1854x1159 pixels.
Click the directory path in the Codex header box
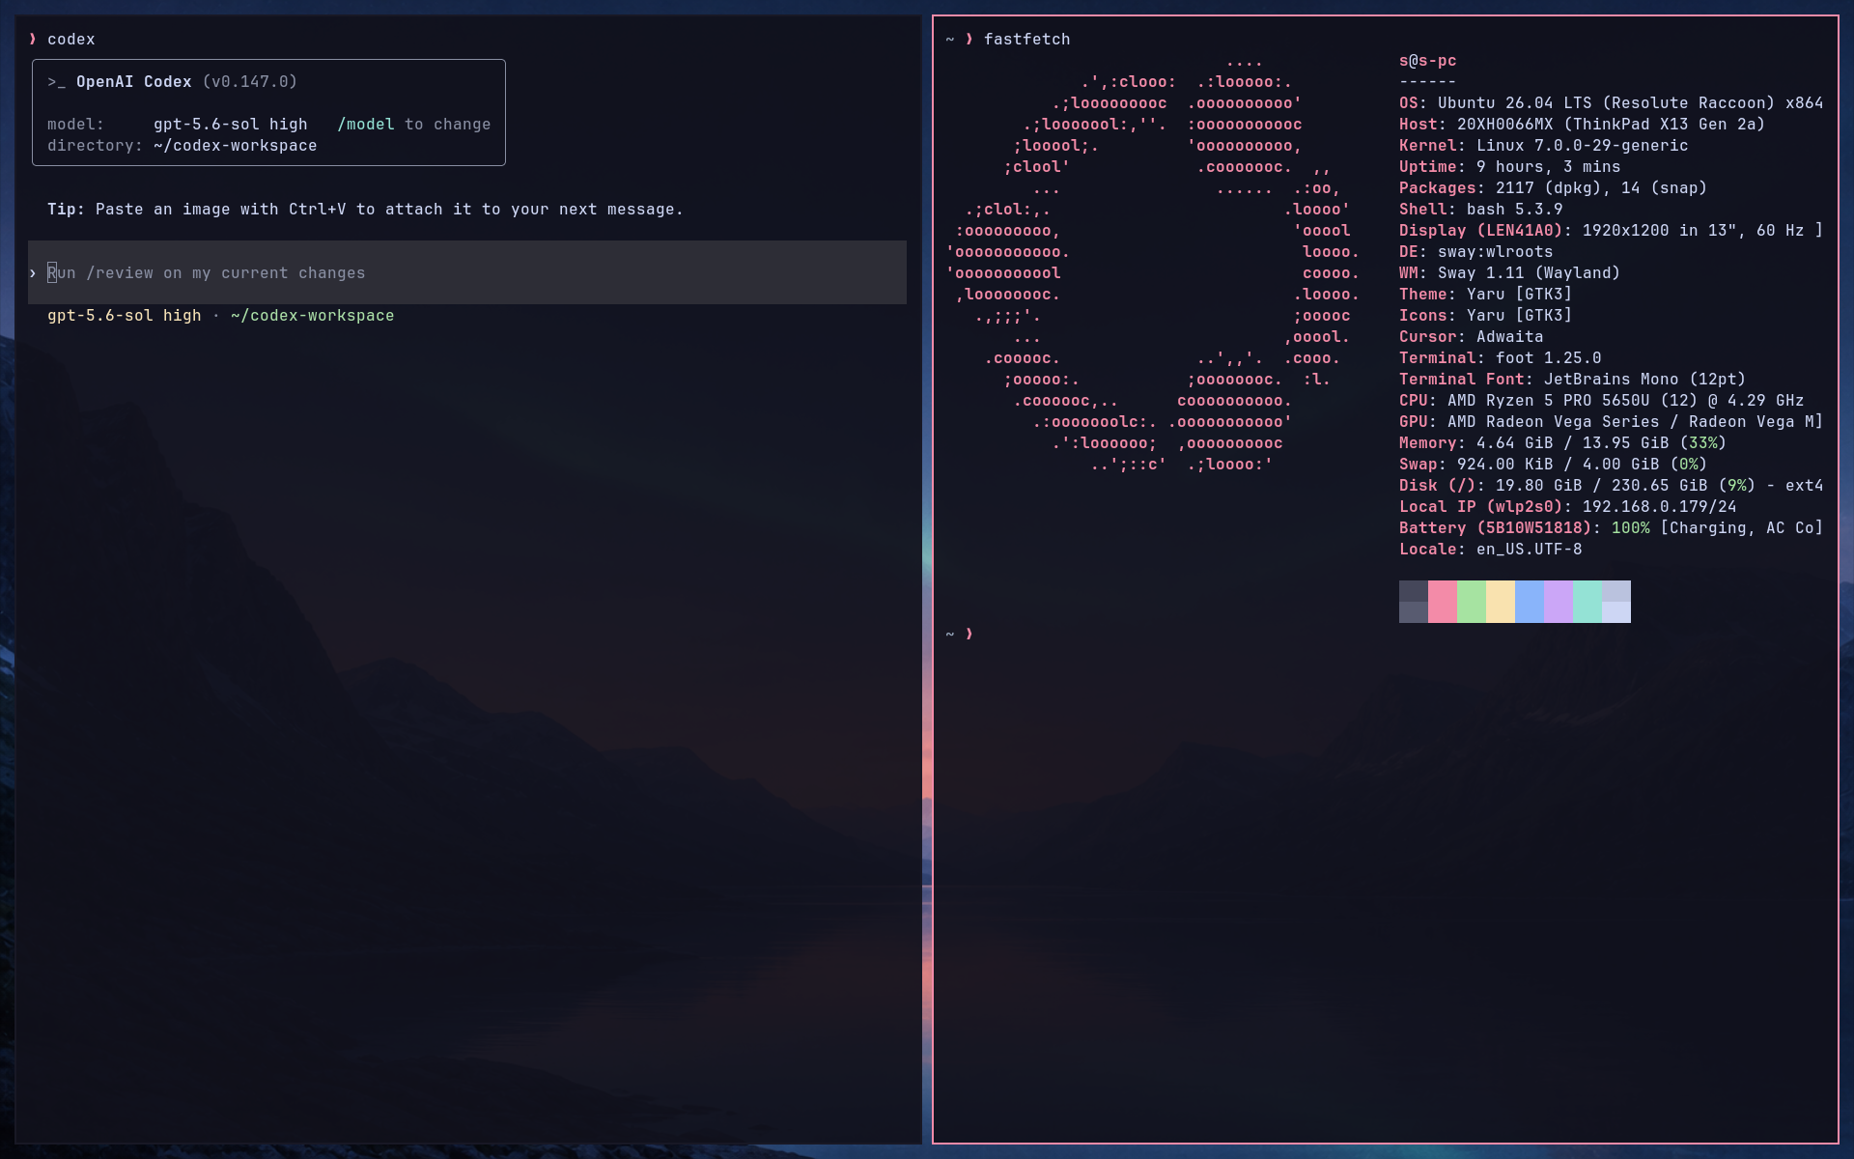tap(236, 146)
